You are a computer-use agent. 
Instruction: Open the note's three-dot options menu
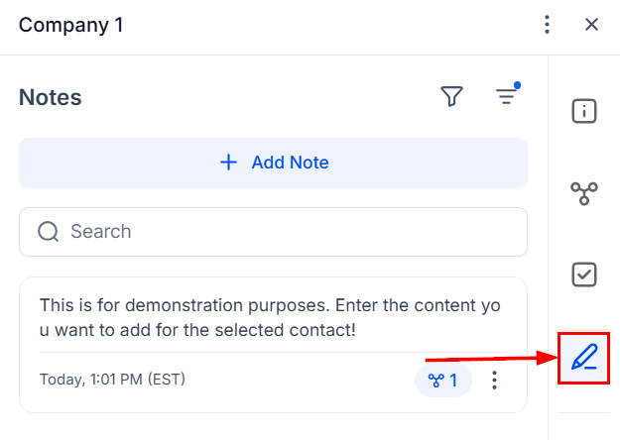click(496, 380)
